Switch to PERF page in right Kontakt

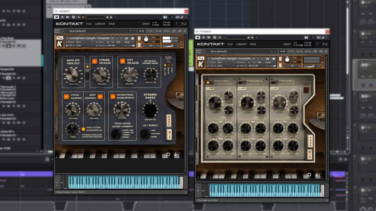pyautogui.click(x=310, y=141)
